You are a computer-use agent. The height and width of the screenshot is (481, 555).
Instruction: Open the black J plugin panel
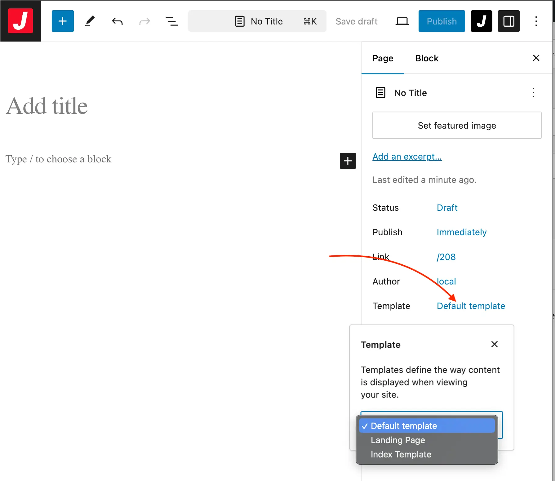pos(481,21)
